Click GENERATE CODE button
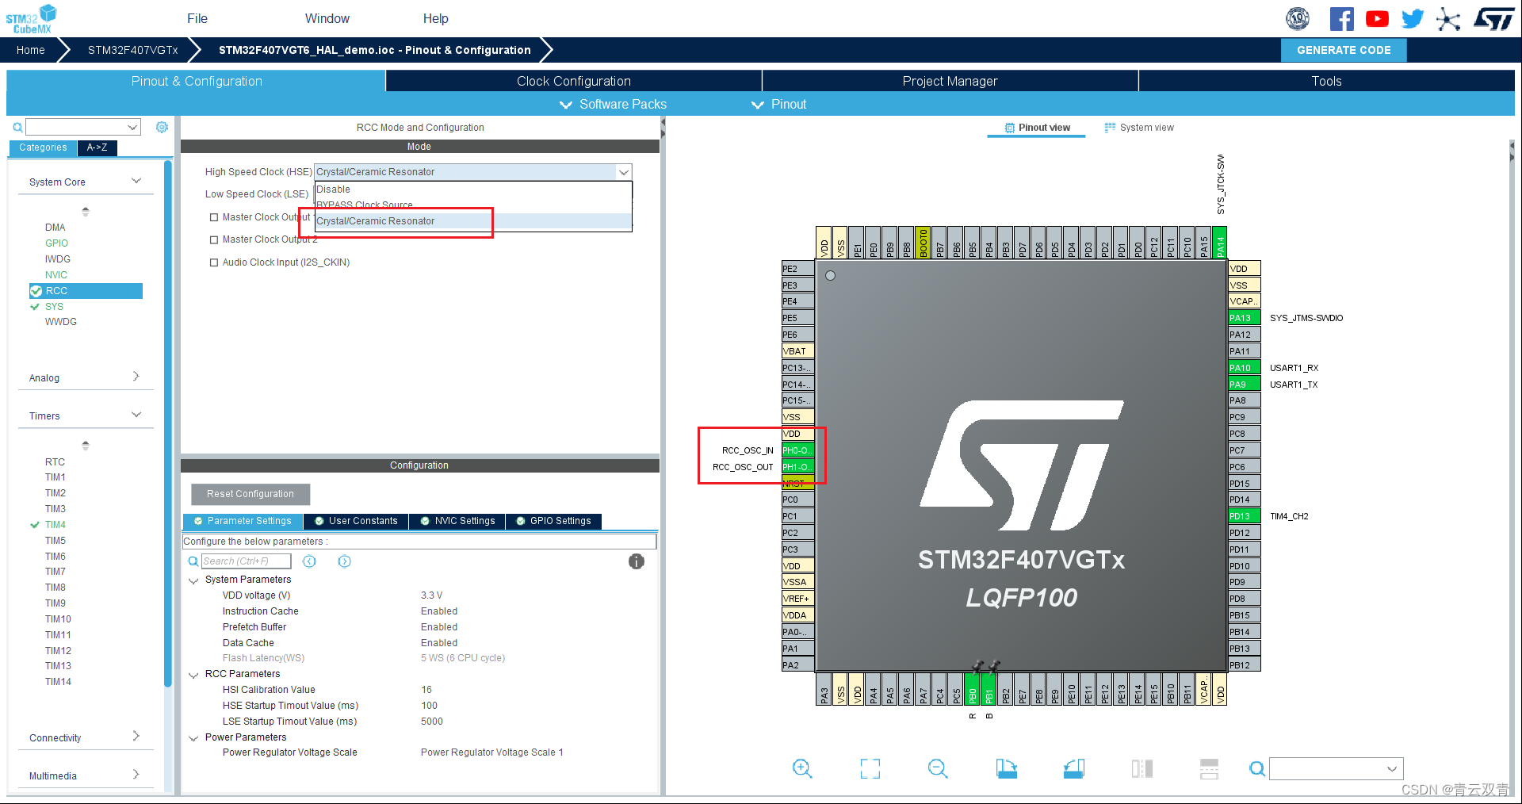 [x=1344, y=50]
